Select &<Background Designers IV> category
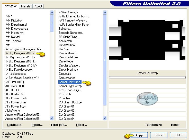This screenshot has height=140, width=189. (23, 49)
